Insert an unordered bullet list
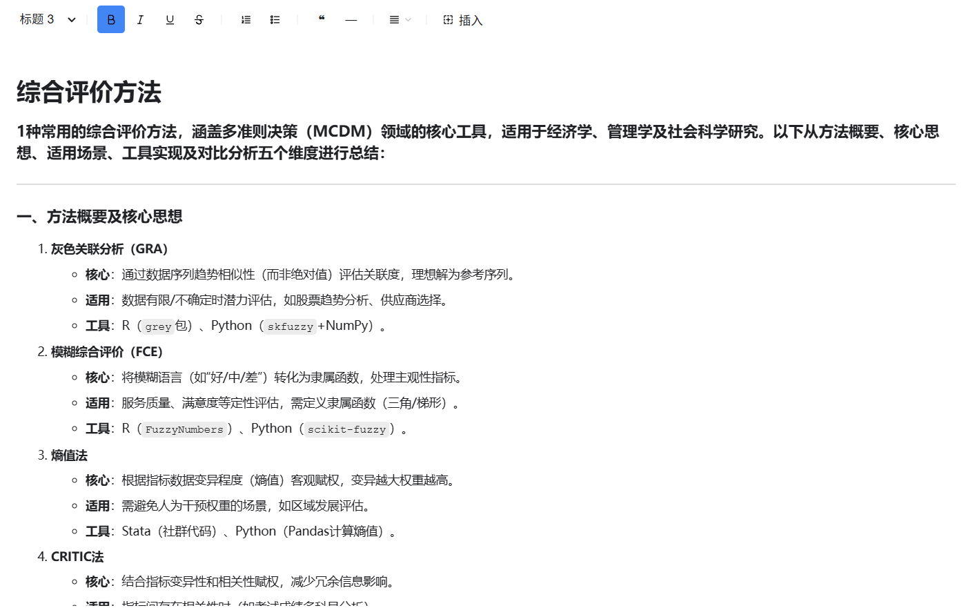Screen dimensions: 964x608 tap(275, 19)
